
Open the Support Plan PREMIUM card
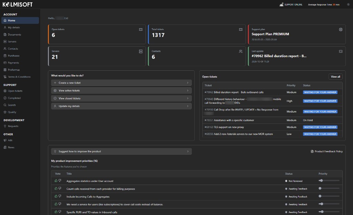point(297,34)
